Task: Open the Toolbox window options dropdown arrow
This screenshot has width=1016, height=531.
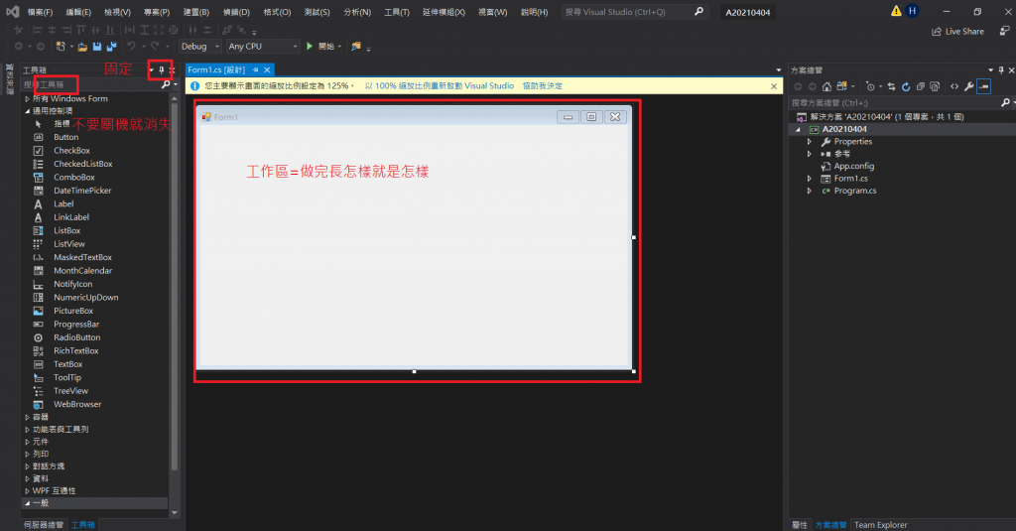Action: (x=151, y=70)
